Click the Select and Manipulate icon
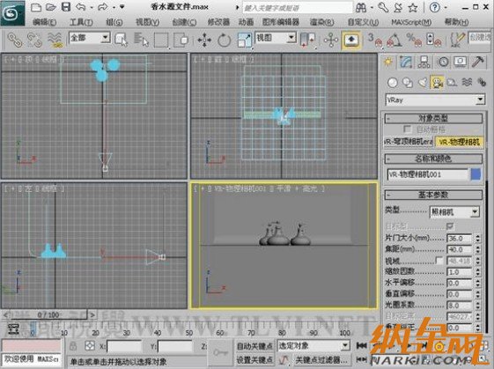The height and width of the screenshot is (369, 494). click(x=331, y=41)
